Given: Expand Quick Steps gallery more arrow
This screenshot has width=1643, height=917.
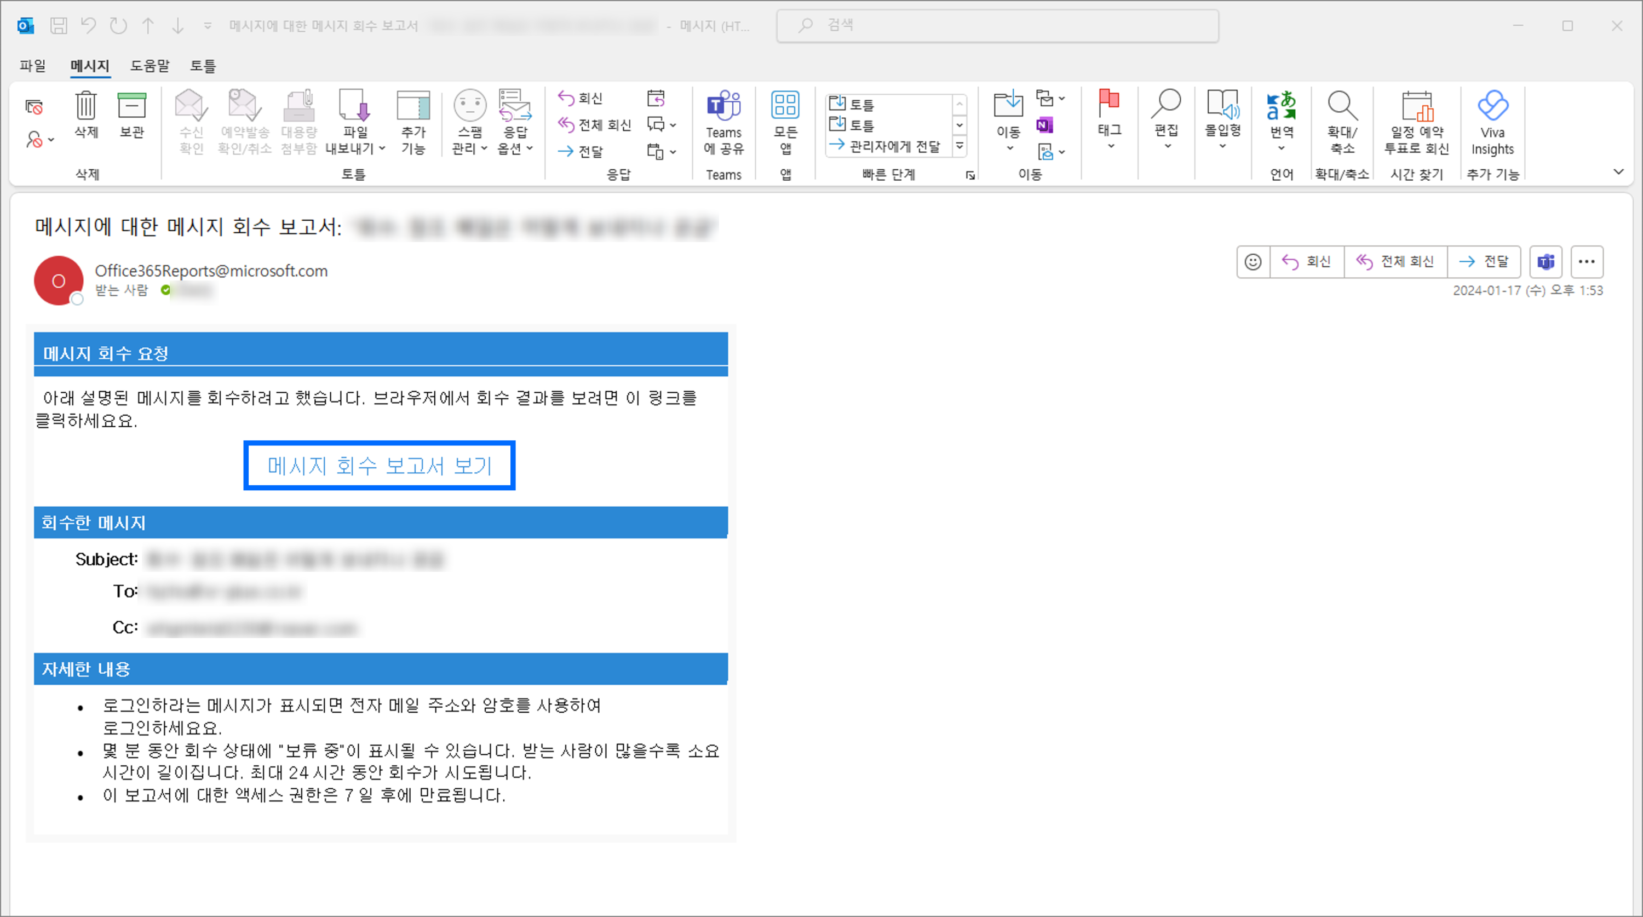Looking at the screenshot, I should click(960, 146).
